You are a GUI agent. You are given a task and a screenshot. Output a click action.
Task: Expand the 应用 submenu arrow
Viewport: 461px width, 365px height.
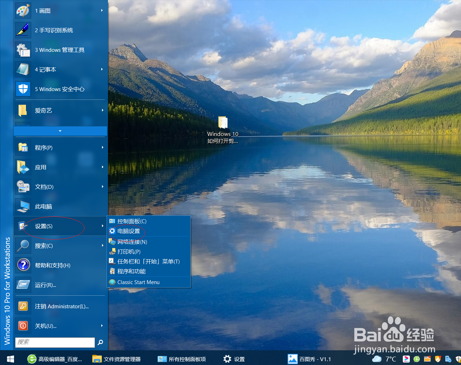(x=102, y=167)
